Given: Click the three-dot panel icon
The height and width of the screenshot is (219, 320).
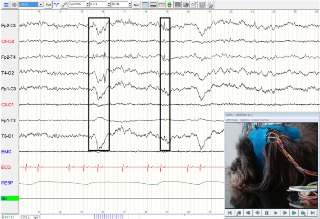Looking at the screenshot, I should (161, 5).
